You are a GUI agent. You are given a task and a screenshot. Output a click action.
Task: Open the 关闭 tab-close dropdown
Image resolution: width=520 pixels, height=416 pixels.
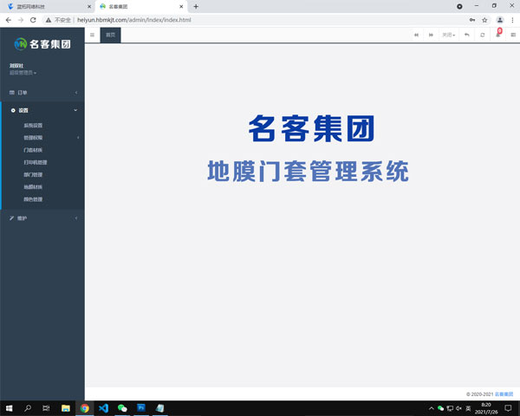[x=448, y=35]
